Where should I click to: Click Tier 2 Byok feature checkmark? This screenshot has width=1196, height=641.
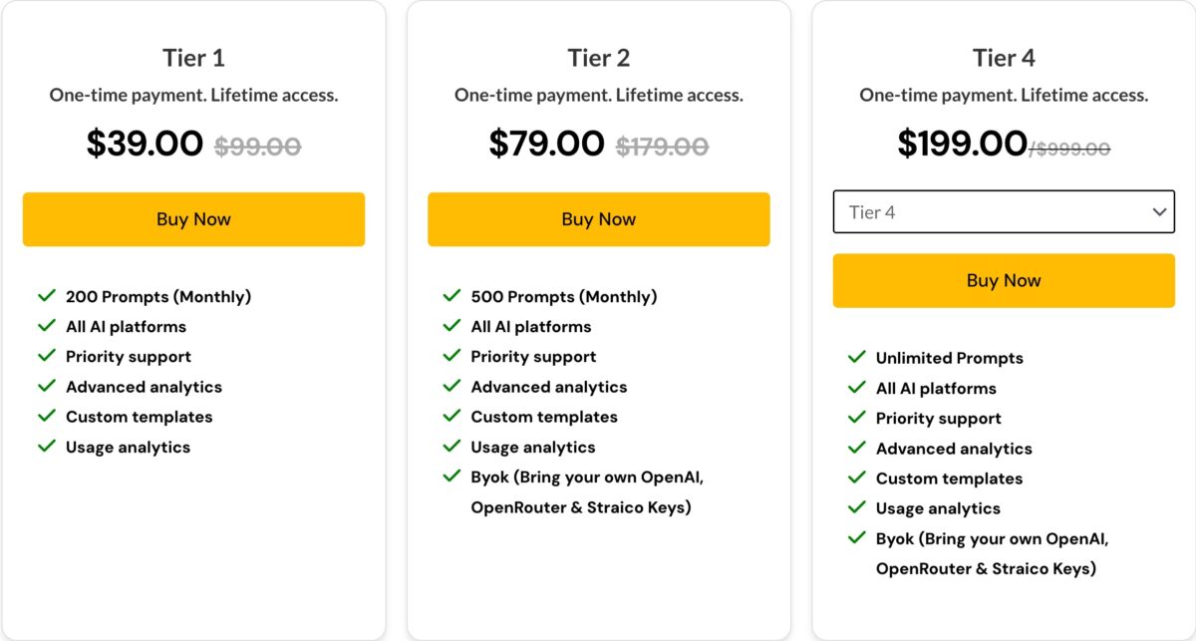(x=451, y=477)
